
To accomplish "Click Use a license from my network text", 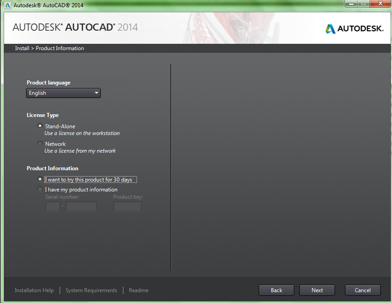I will pyautogui.click(x=80, y=151).
